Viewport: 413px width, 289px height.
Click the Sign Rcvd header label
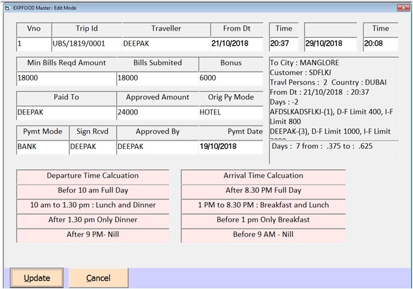coord(92,131)
